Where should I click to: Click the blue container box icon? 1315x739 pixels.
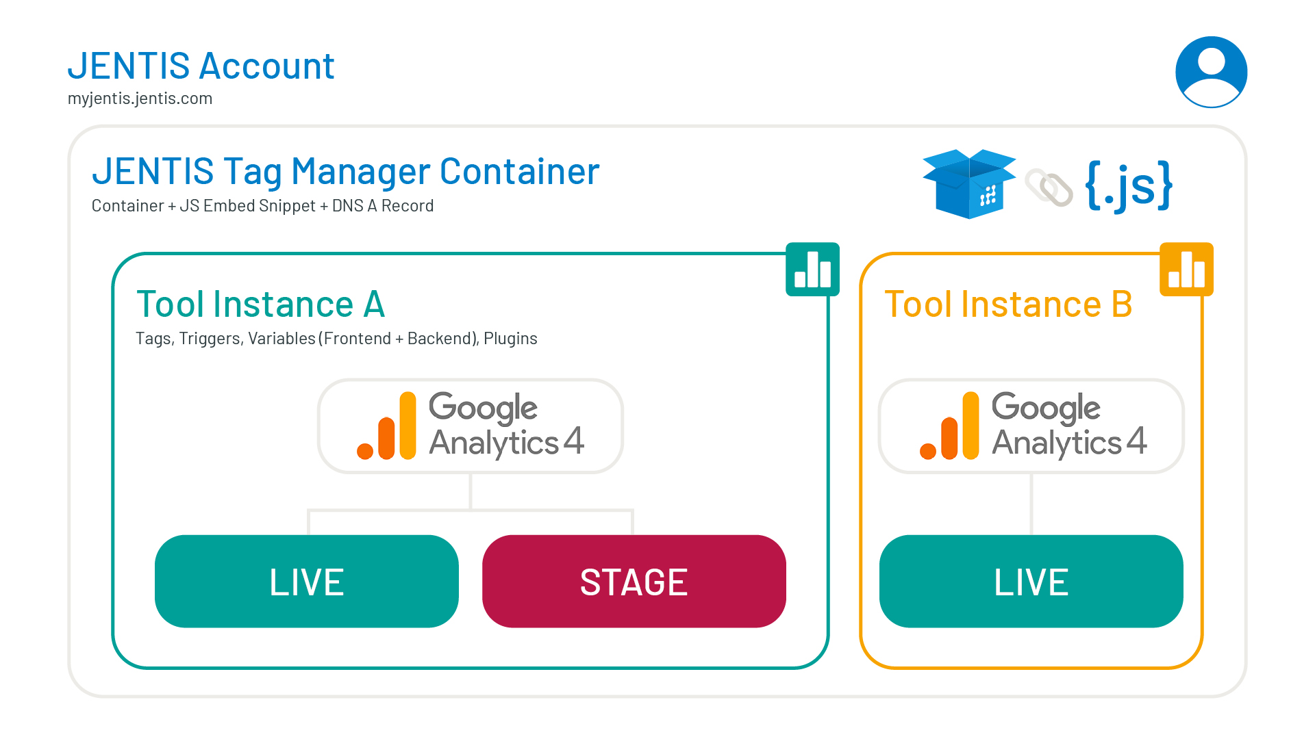pos(969,183)
